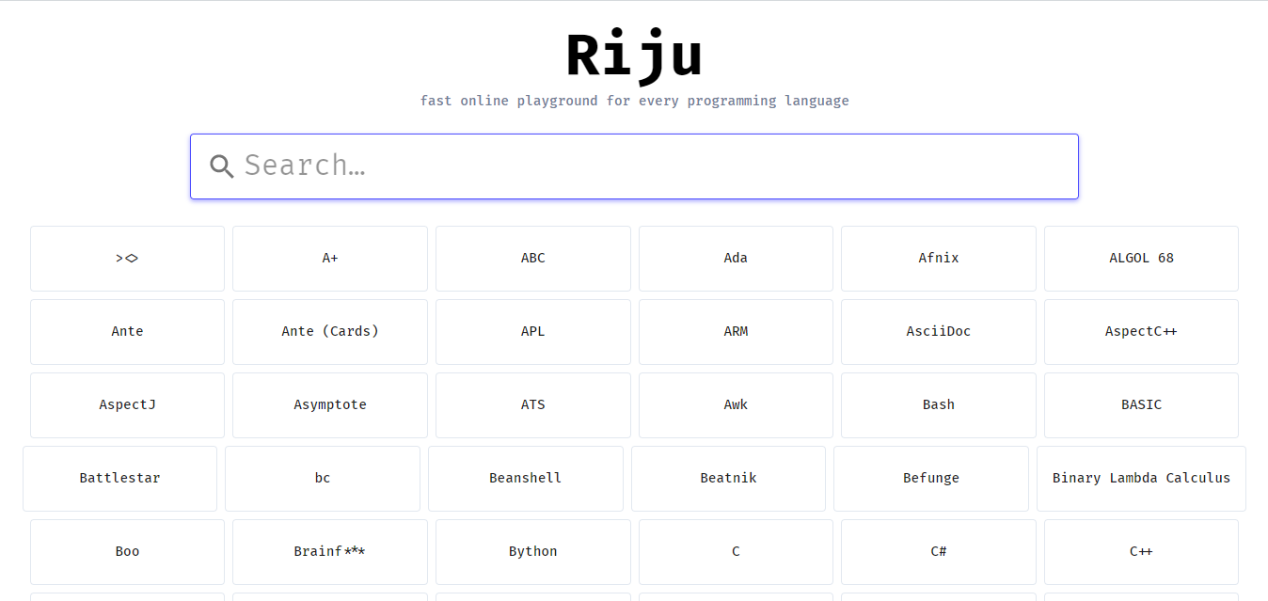Open the Afnix playground

939,259
